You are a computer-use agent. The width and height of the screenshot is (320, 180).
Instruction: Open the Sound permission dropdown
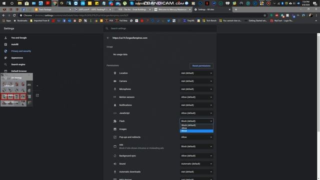click(x=196, y=163)
